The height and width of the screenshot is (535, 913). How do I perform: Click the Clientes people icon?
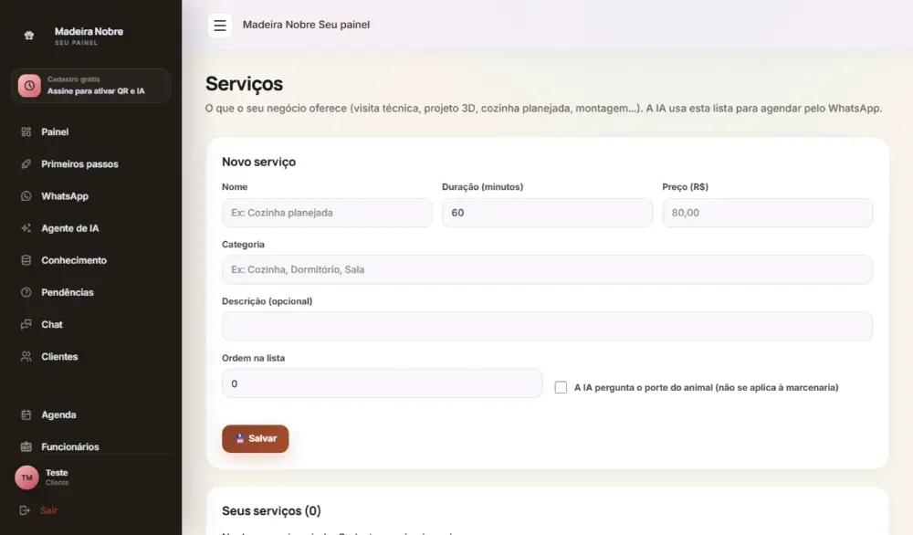click(26, 356)
